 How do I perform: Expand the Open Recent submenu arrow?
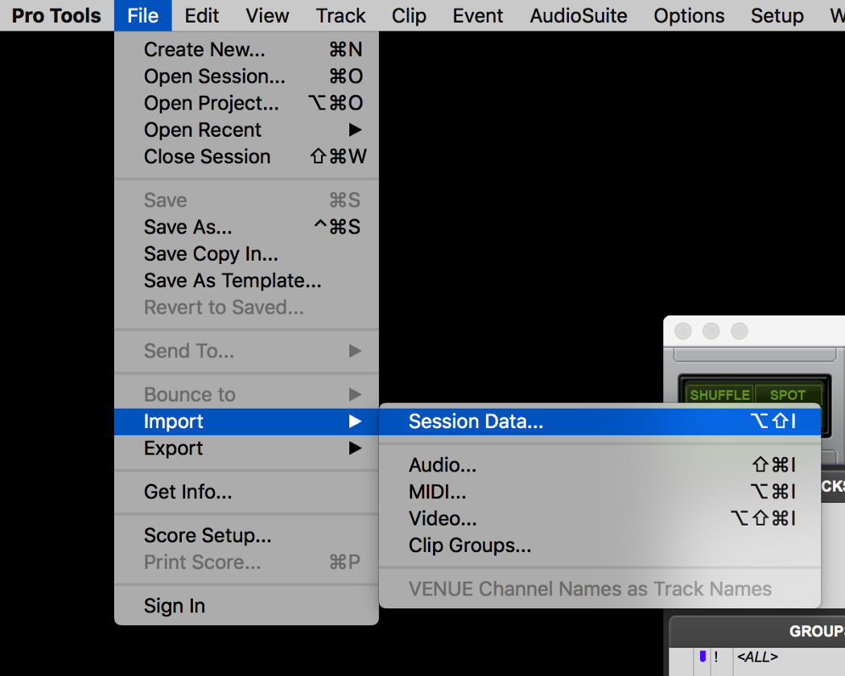click(x=355, y=130)
